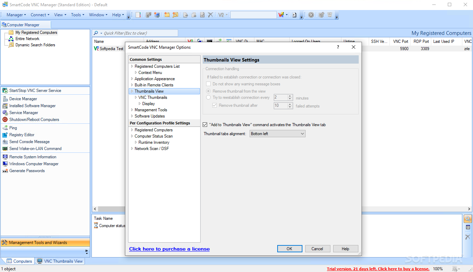This screenshot has height=272, width=473.
Task: Open the Connect menu
Action: [x=40, y=15]
